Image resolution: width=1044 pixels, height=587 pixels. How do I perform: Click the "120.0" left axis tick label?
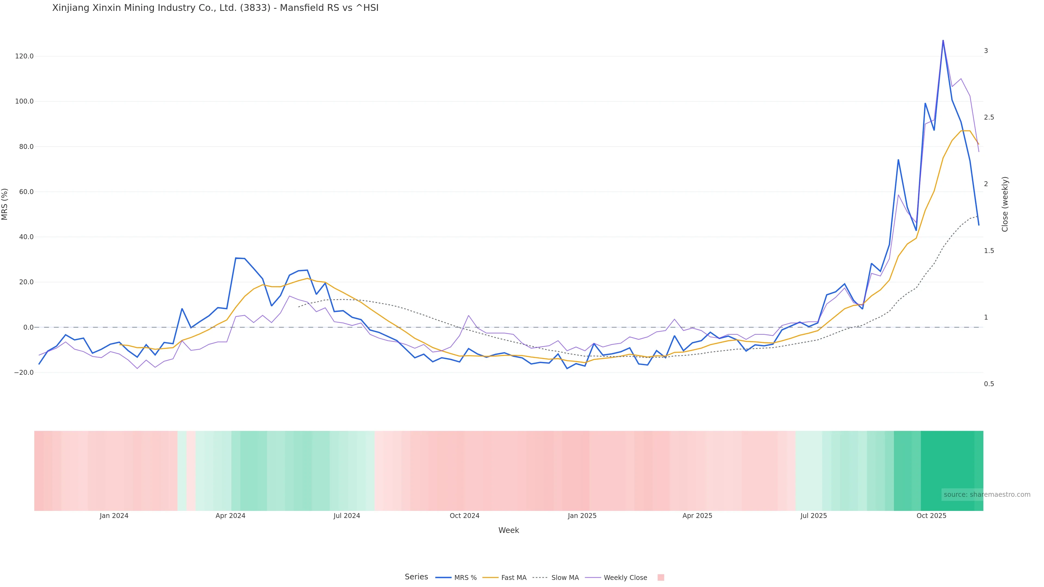pos(24,56)
